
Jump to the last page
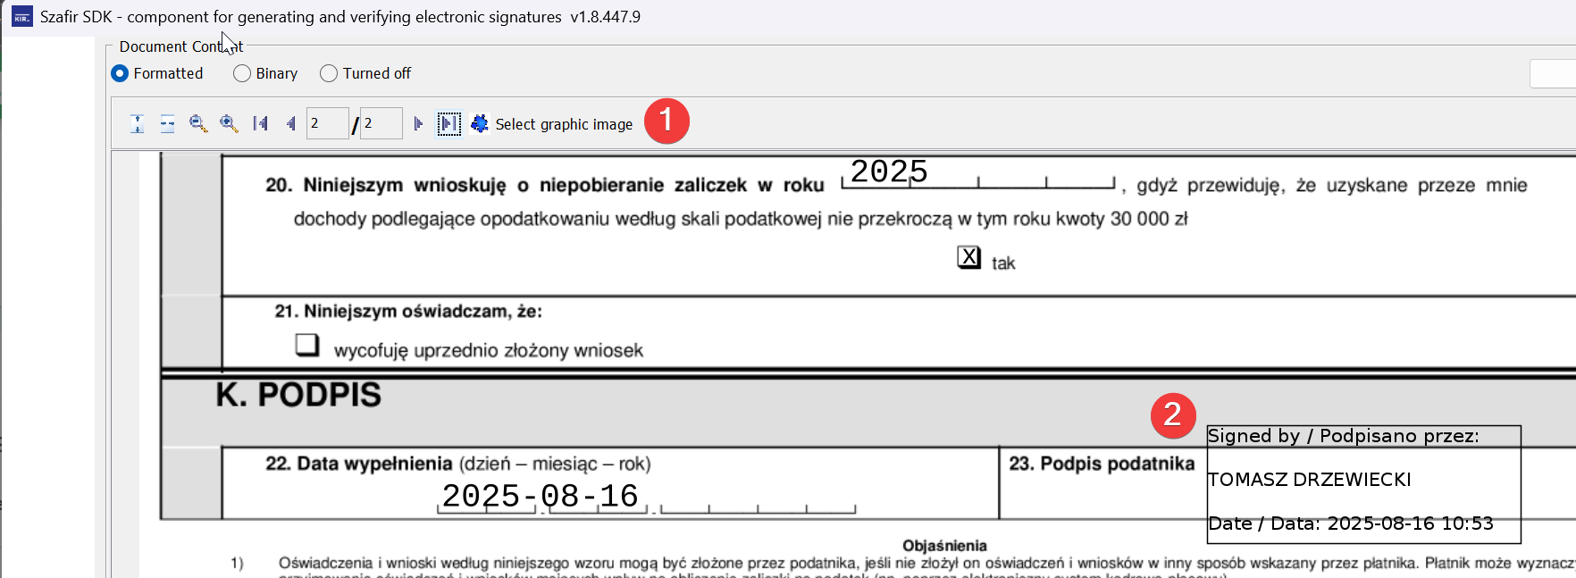448,124
